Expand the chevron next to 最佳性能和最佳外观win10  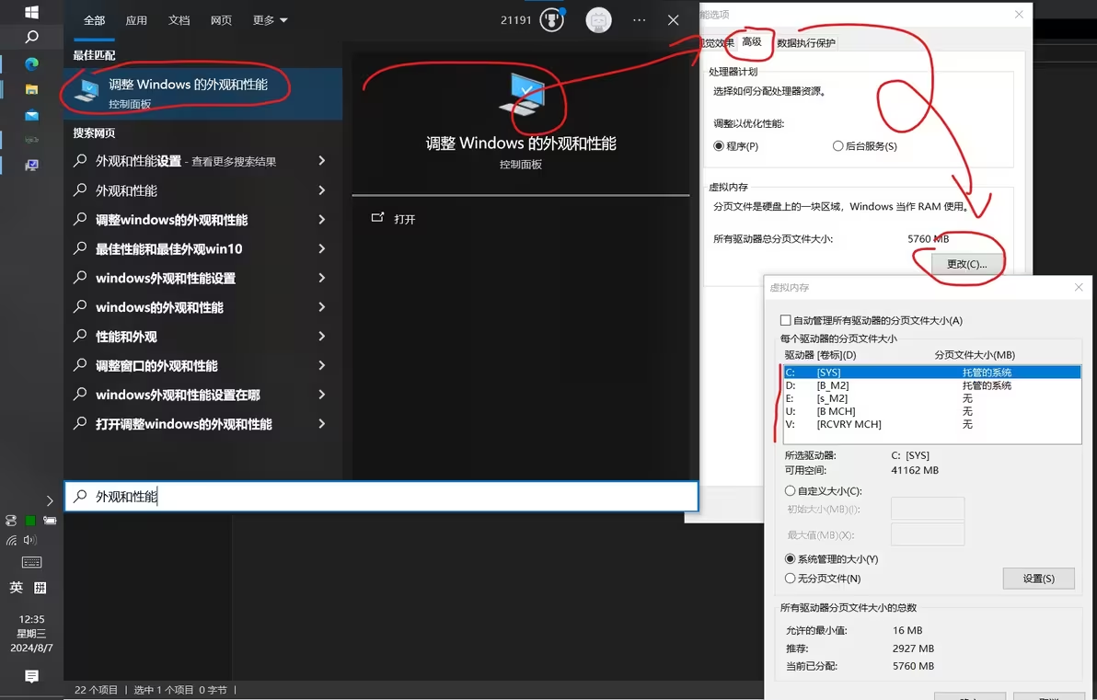point(322,248)
